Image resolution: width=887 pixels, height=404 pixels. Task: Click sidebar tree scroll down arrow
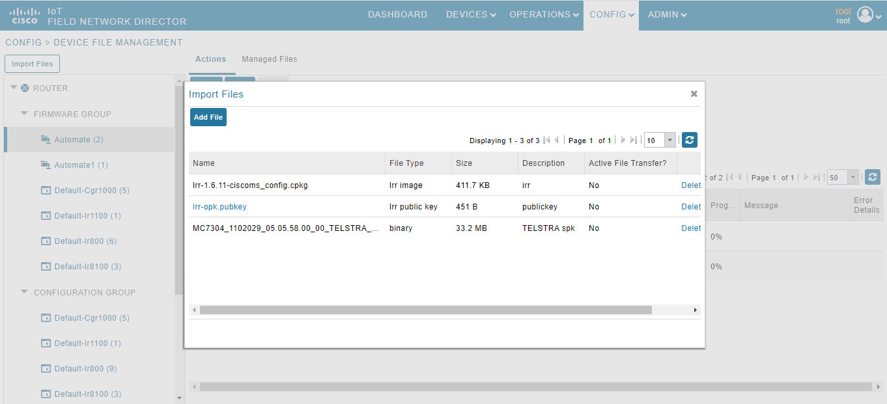pyautogui.click(x=179, y=398)
